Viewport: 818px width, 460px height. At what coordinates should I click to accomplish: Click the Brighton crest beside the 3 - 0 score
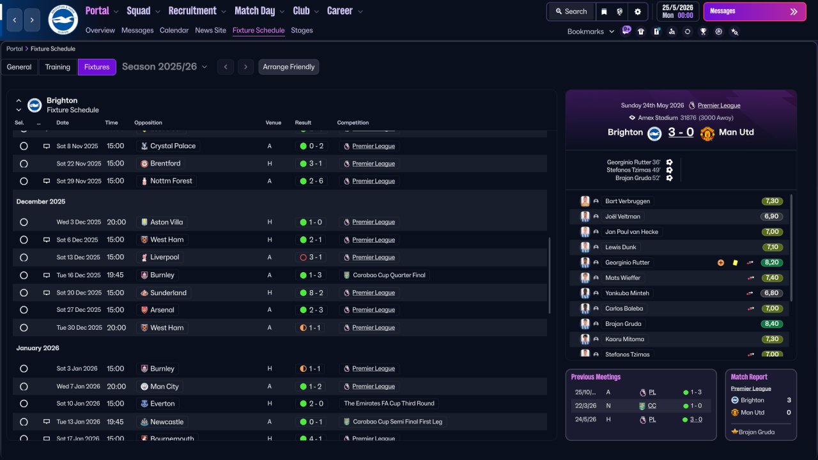tap(654, 133)
